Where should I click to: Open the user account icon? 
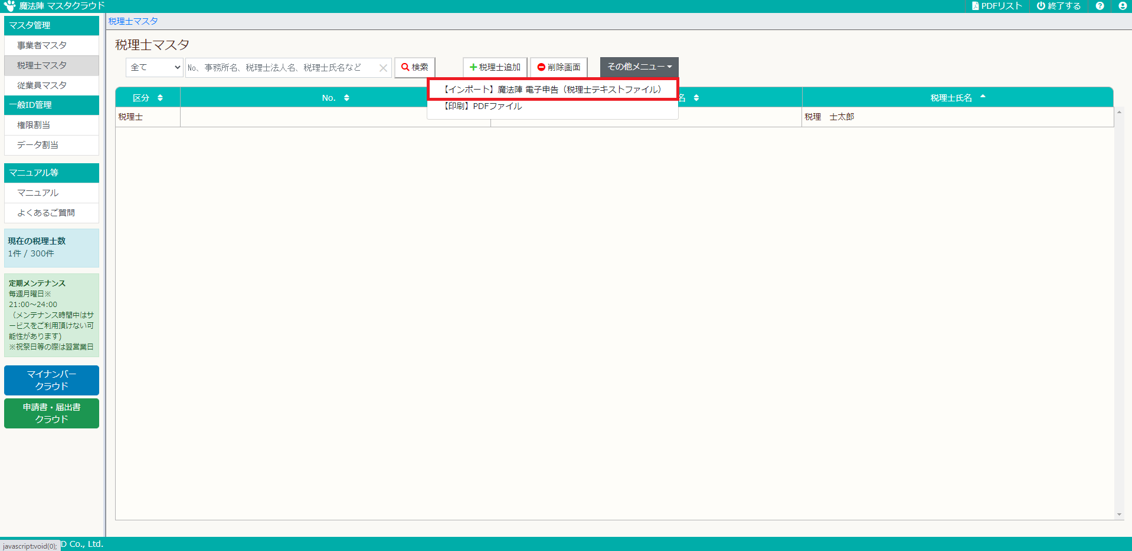coord(1123,6)
